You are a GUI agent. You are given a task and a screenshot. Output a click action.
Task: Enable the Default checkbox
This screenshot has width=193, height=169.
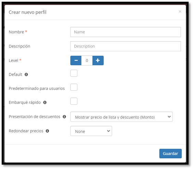[74, 73]
